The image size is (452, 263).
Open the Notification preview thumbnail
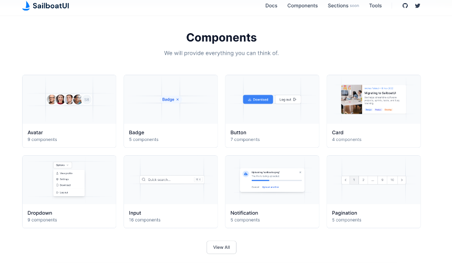(x=272, y=180)
